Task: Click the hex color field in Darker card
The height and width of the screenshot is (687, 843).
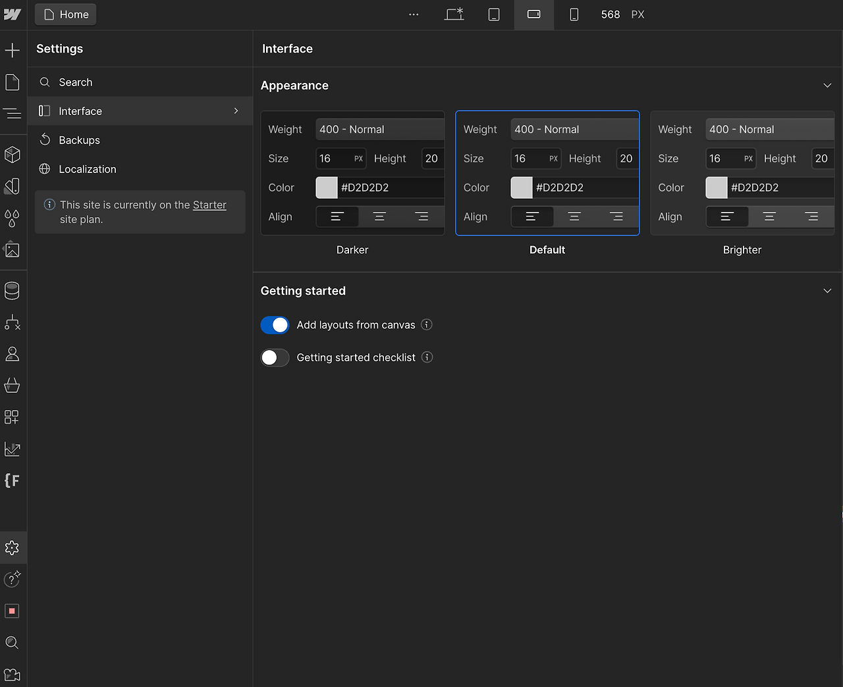Action: [391, 188]
